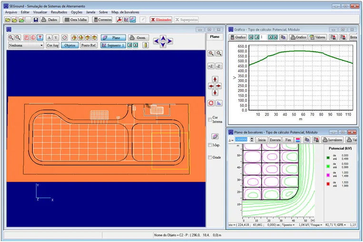Image resolution: width=363 pixels, height=242 pixels.
Task: Click the last rotate-view globe icon
Action: pyautogui.click(x=95, y=38)
